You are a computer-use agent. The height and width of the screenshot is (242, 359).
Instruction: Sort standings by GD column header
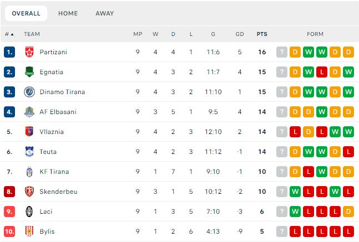point(240,34)
